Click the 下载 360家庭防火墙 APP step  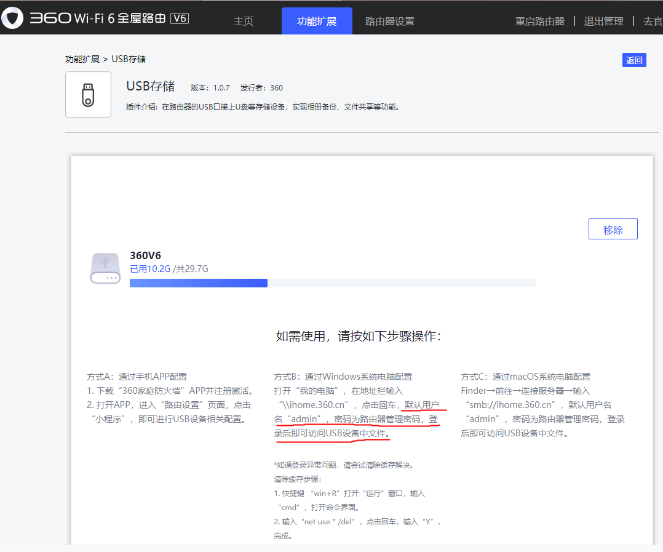point(170,391)
